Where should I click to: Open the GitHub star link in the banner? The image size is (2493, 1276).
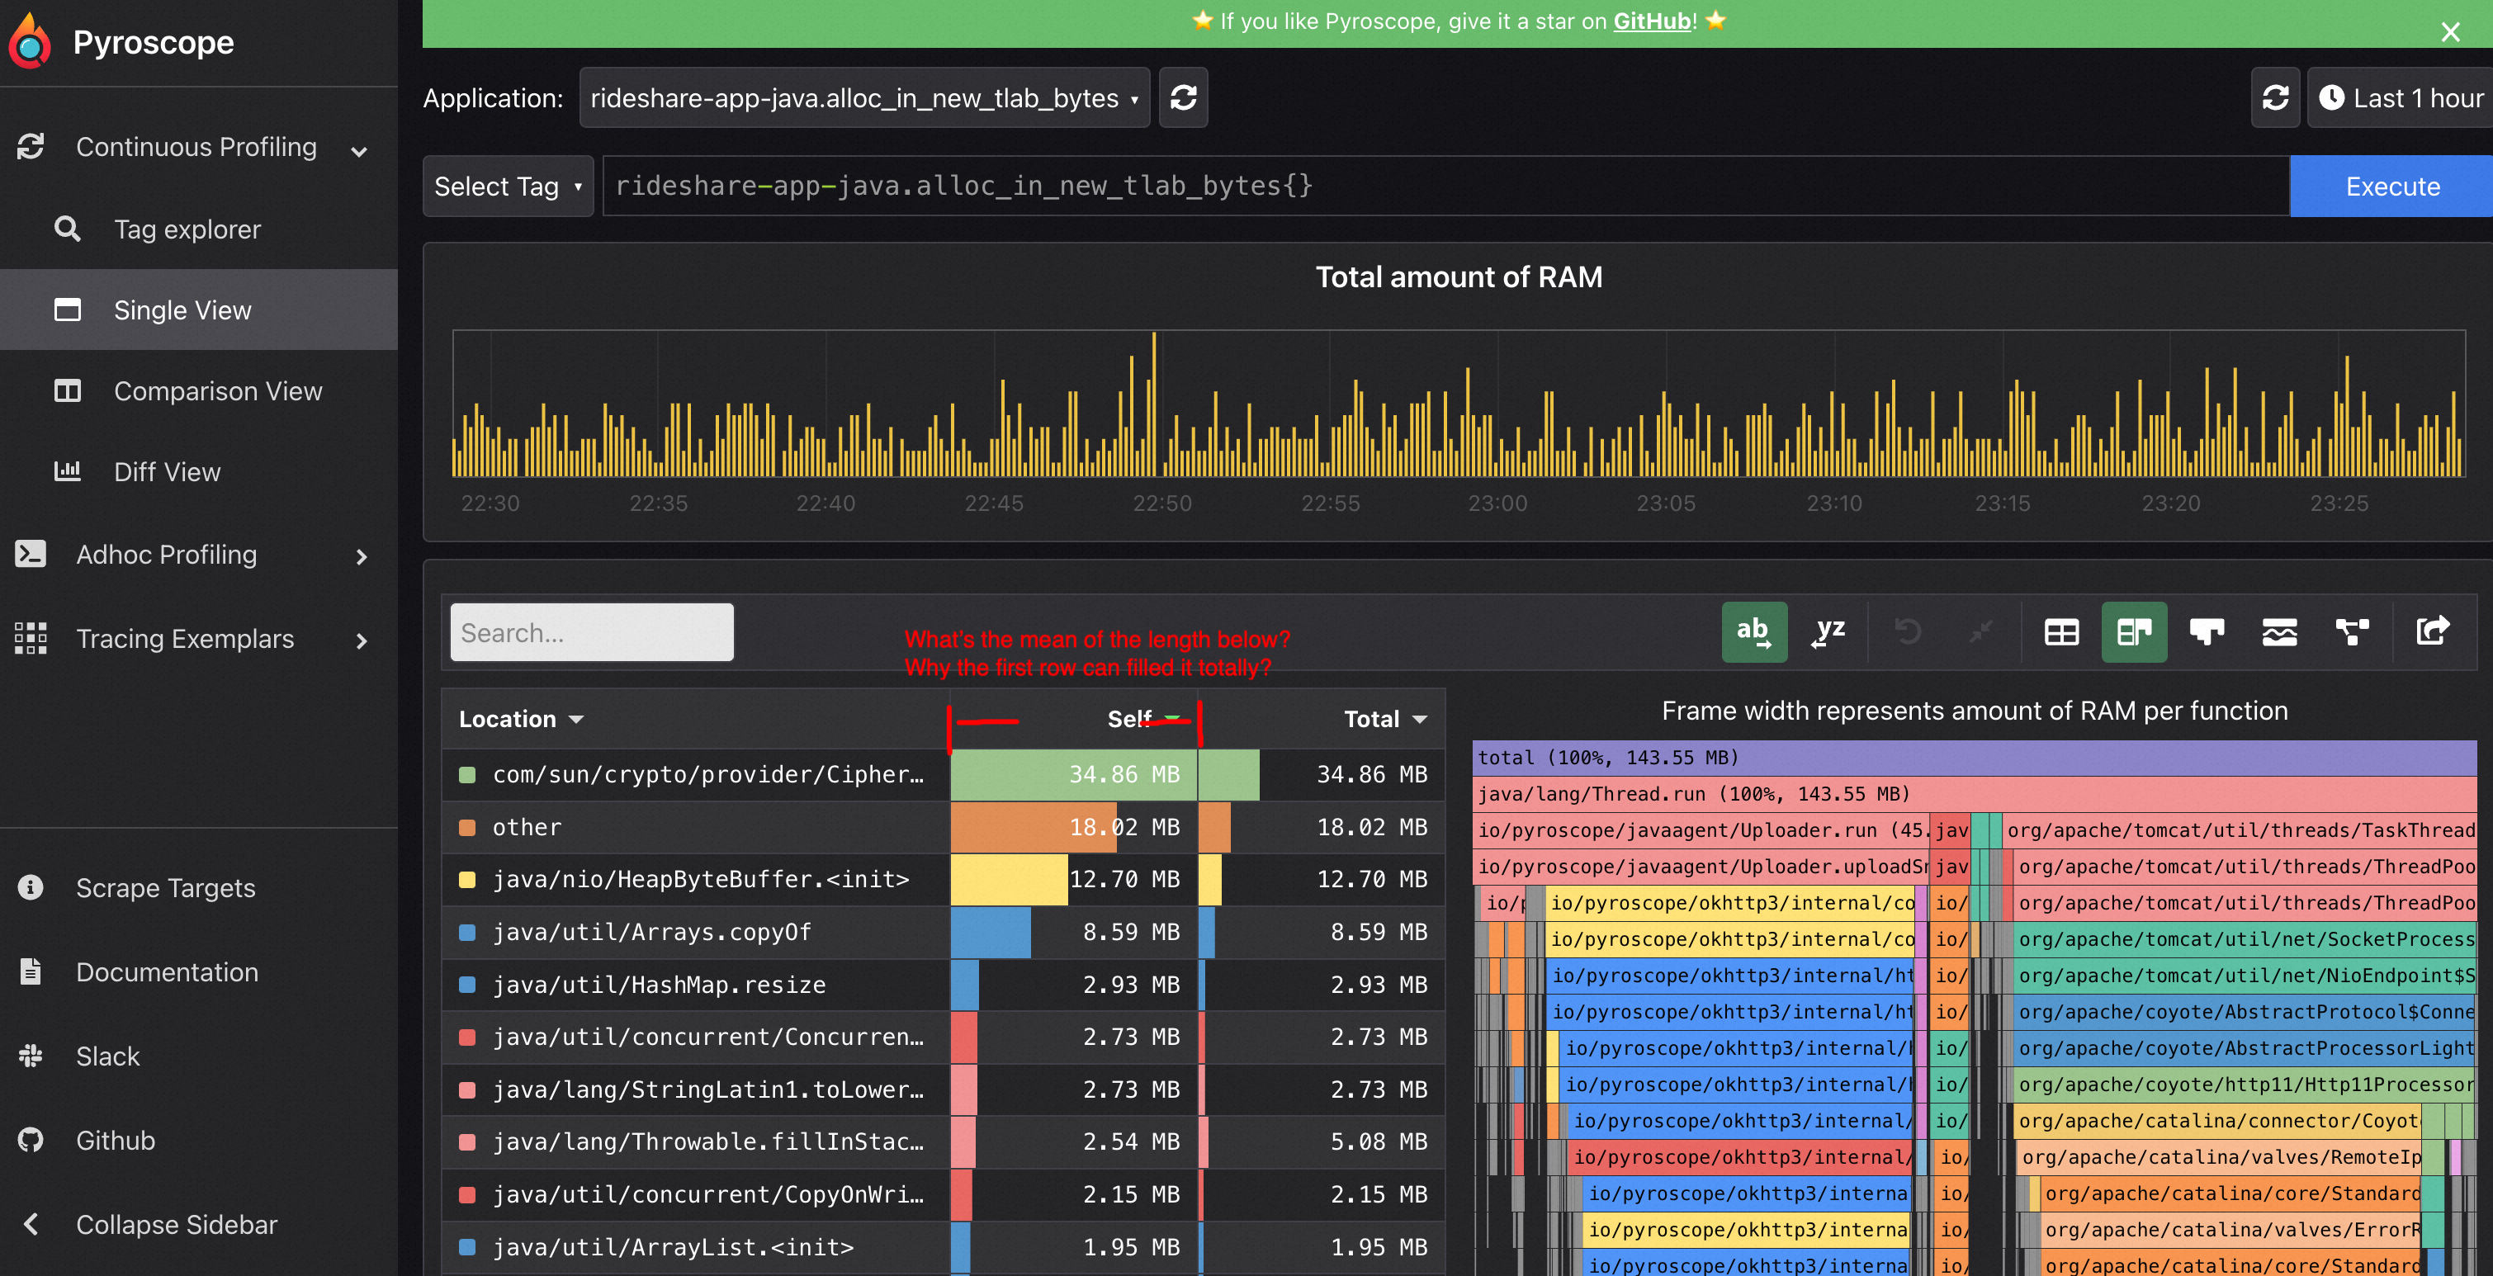pyautogui.click(x=1650, y=21)
